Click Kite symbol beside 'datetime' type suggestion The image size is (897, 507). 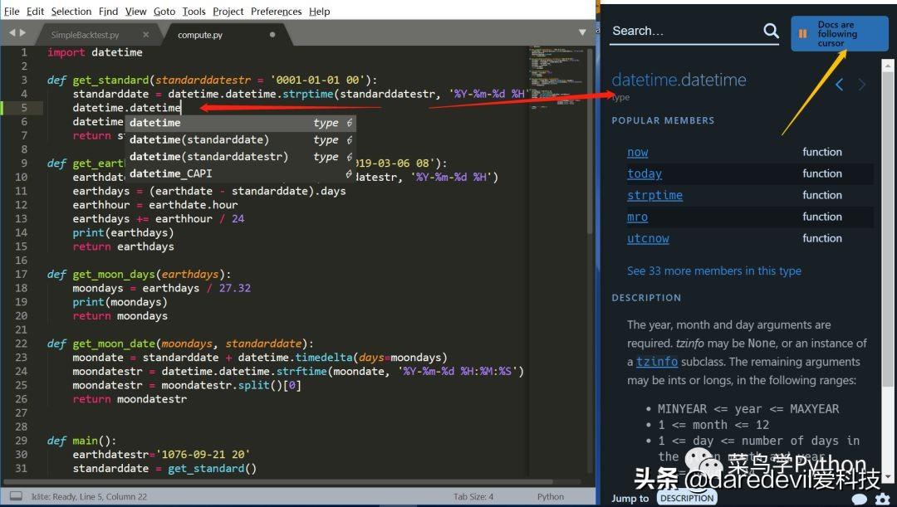coord(349,123)
